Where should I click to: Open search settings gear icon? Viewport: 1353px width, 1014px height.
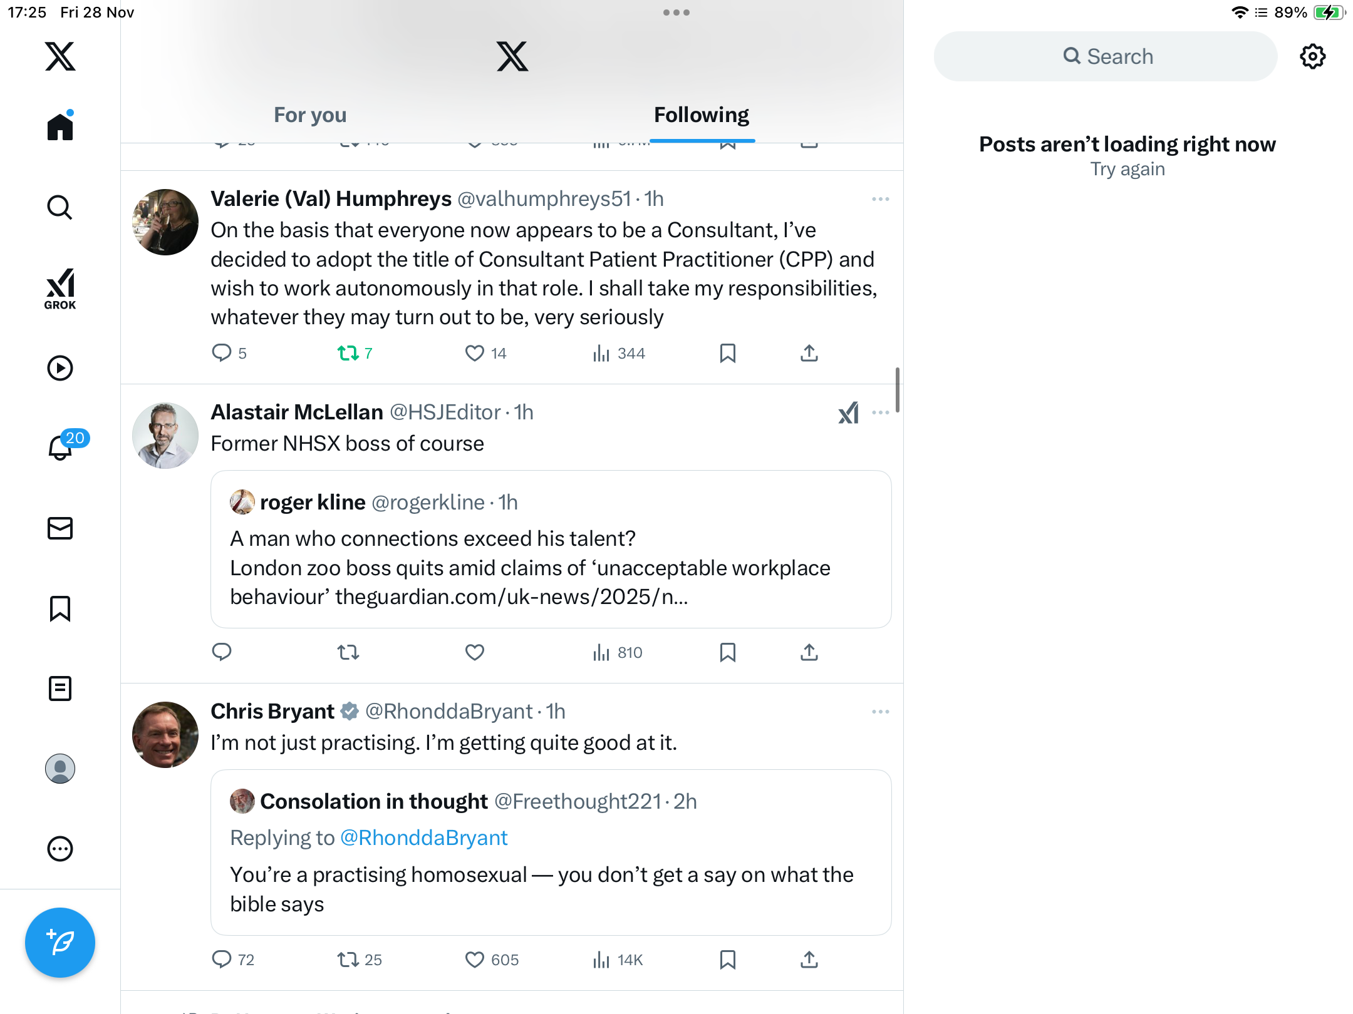click(1312, 56)
